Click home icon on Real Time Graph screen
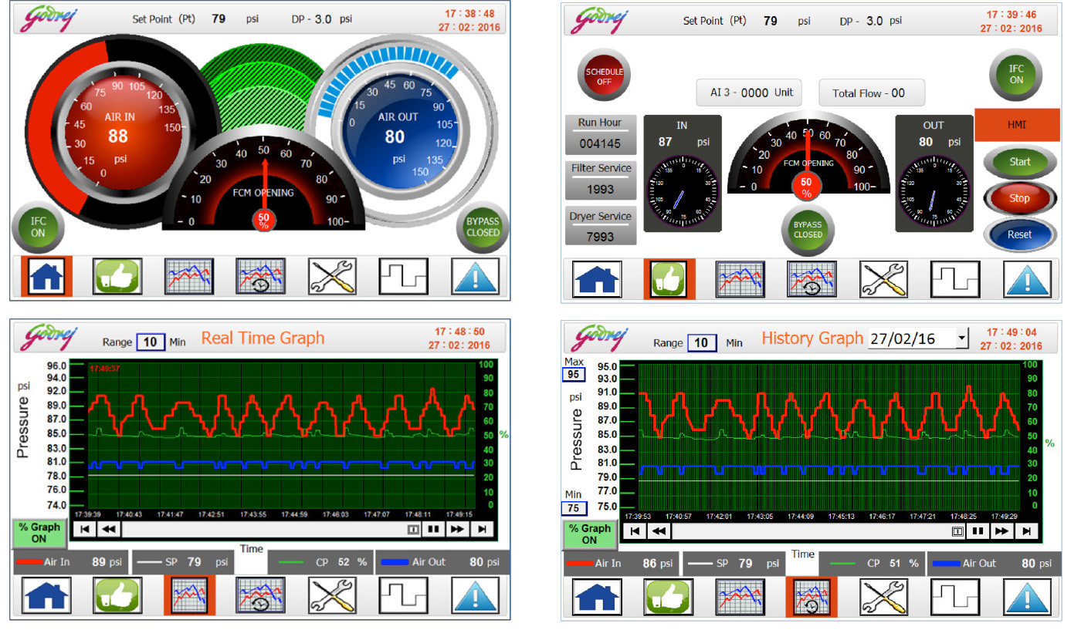The width and height of the screenshot is (1081, 640). pos(47,595)
